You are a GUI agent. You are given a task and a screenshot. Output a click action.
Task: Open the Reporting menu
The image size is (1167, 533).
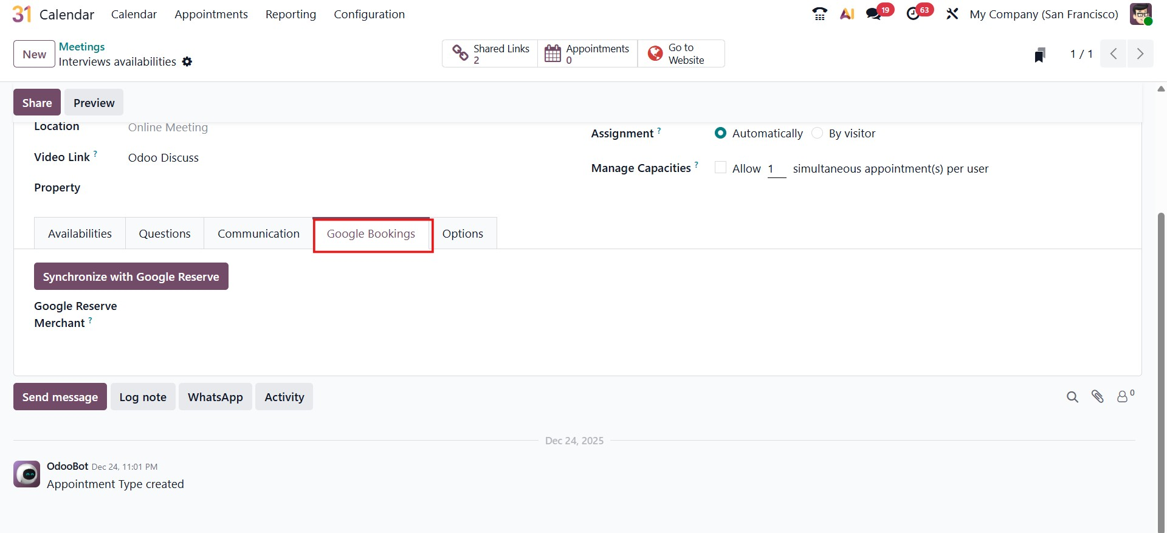pos(291,14)
